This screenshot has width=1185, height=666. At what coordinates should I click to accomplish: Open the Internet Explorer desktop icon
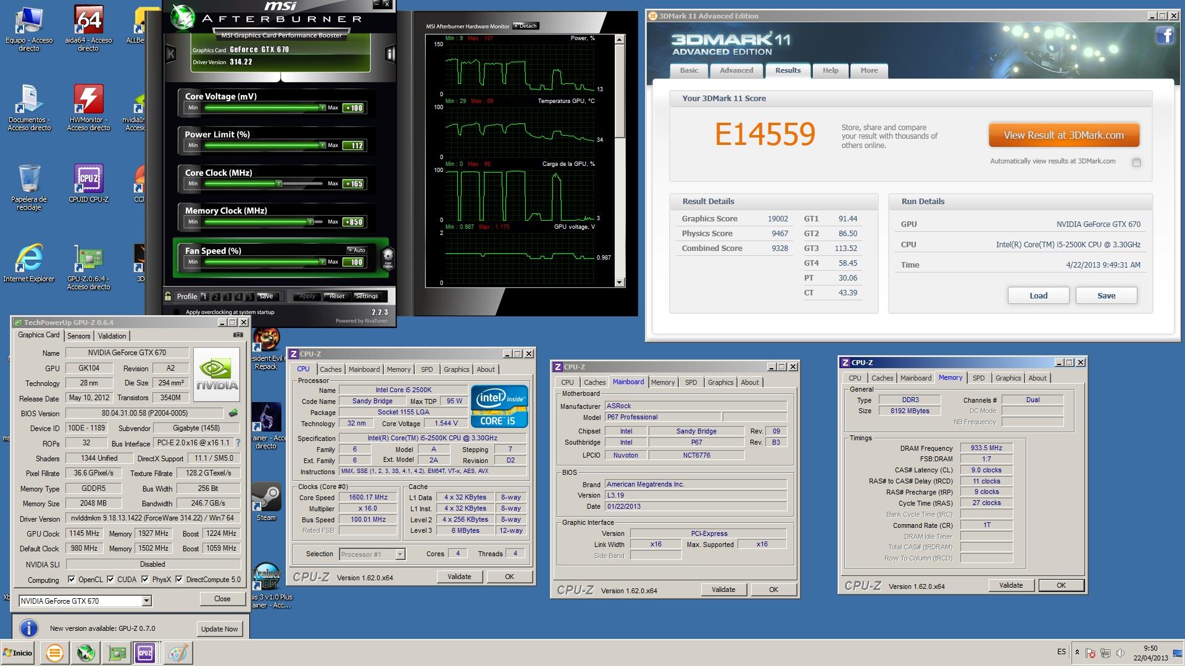28,263
